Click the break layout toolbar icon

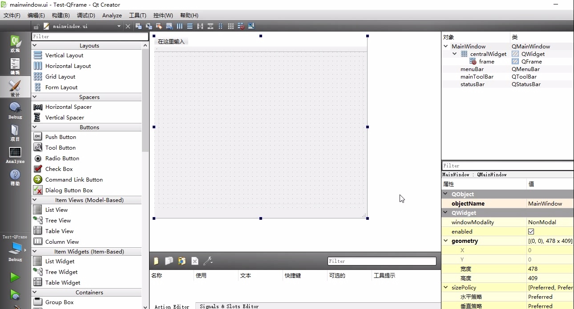coord(241,26)
